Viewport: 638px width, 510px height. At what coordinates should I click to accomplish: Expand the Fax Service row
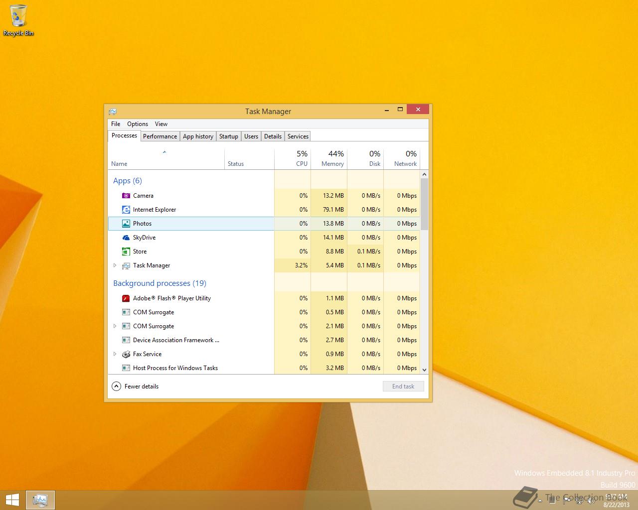point(115,354)
